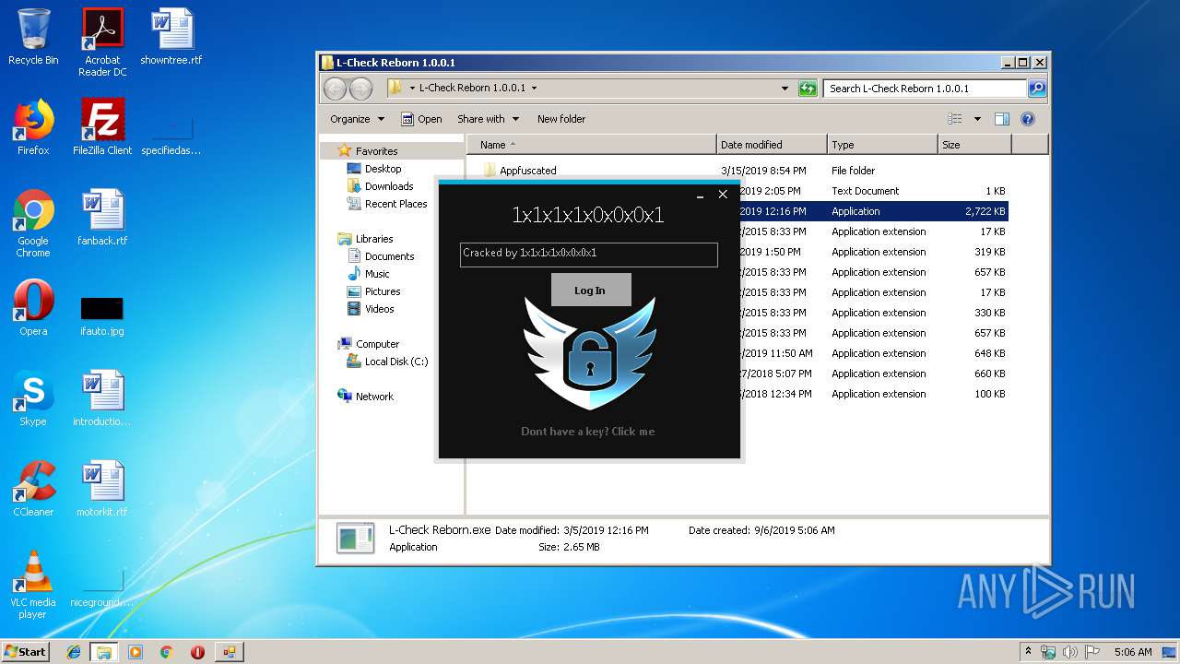Viewport: 1180px width, 664px height.
Task: Click the taskbar volume icon
Action: pyautogui.click(x=1070, y=652)
